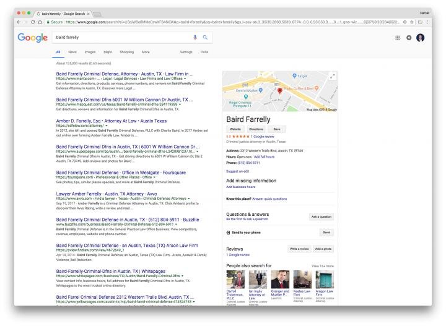
Task: Open the Manta Baird Farrelly Criminal Defense result
Action: 125,74
